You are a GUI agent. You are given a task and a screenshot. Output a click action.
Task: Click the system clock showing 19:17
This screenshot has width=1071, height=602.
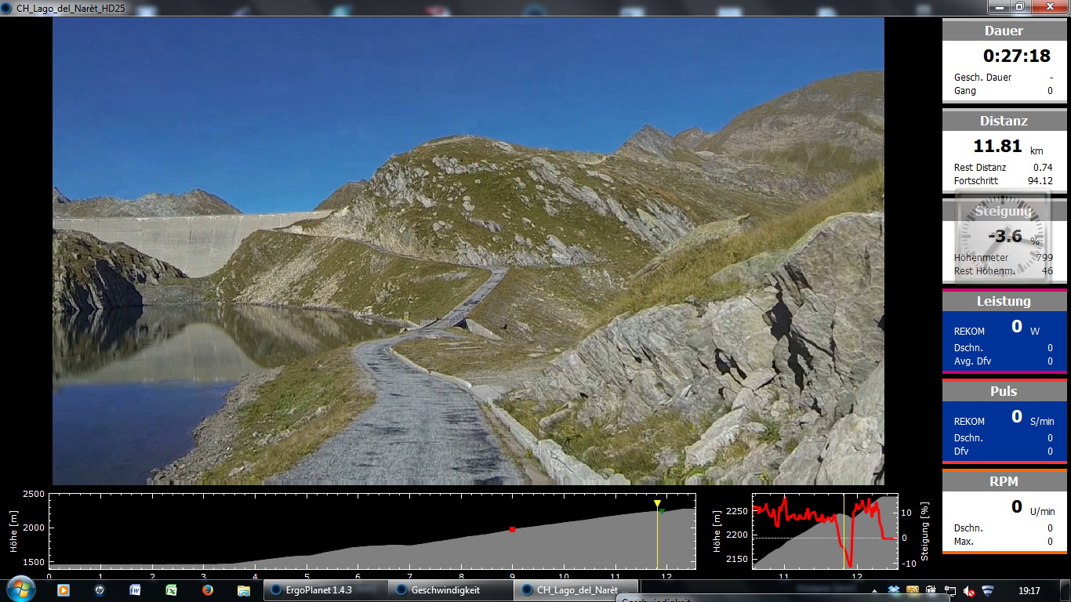pos(1029,590)
